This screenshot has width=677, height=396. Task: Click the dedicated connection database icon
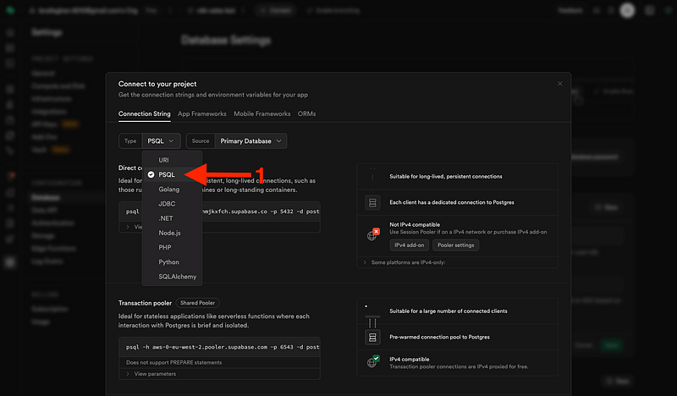371,203
